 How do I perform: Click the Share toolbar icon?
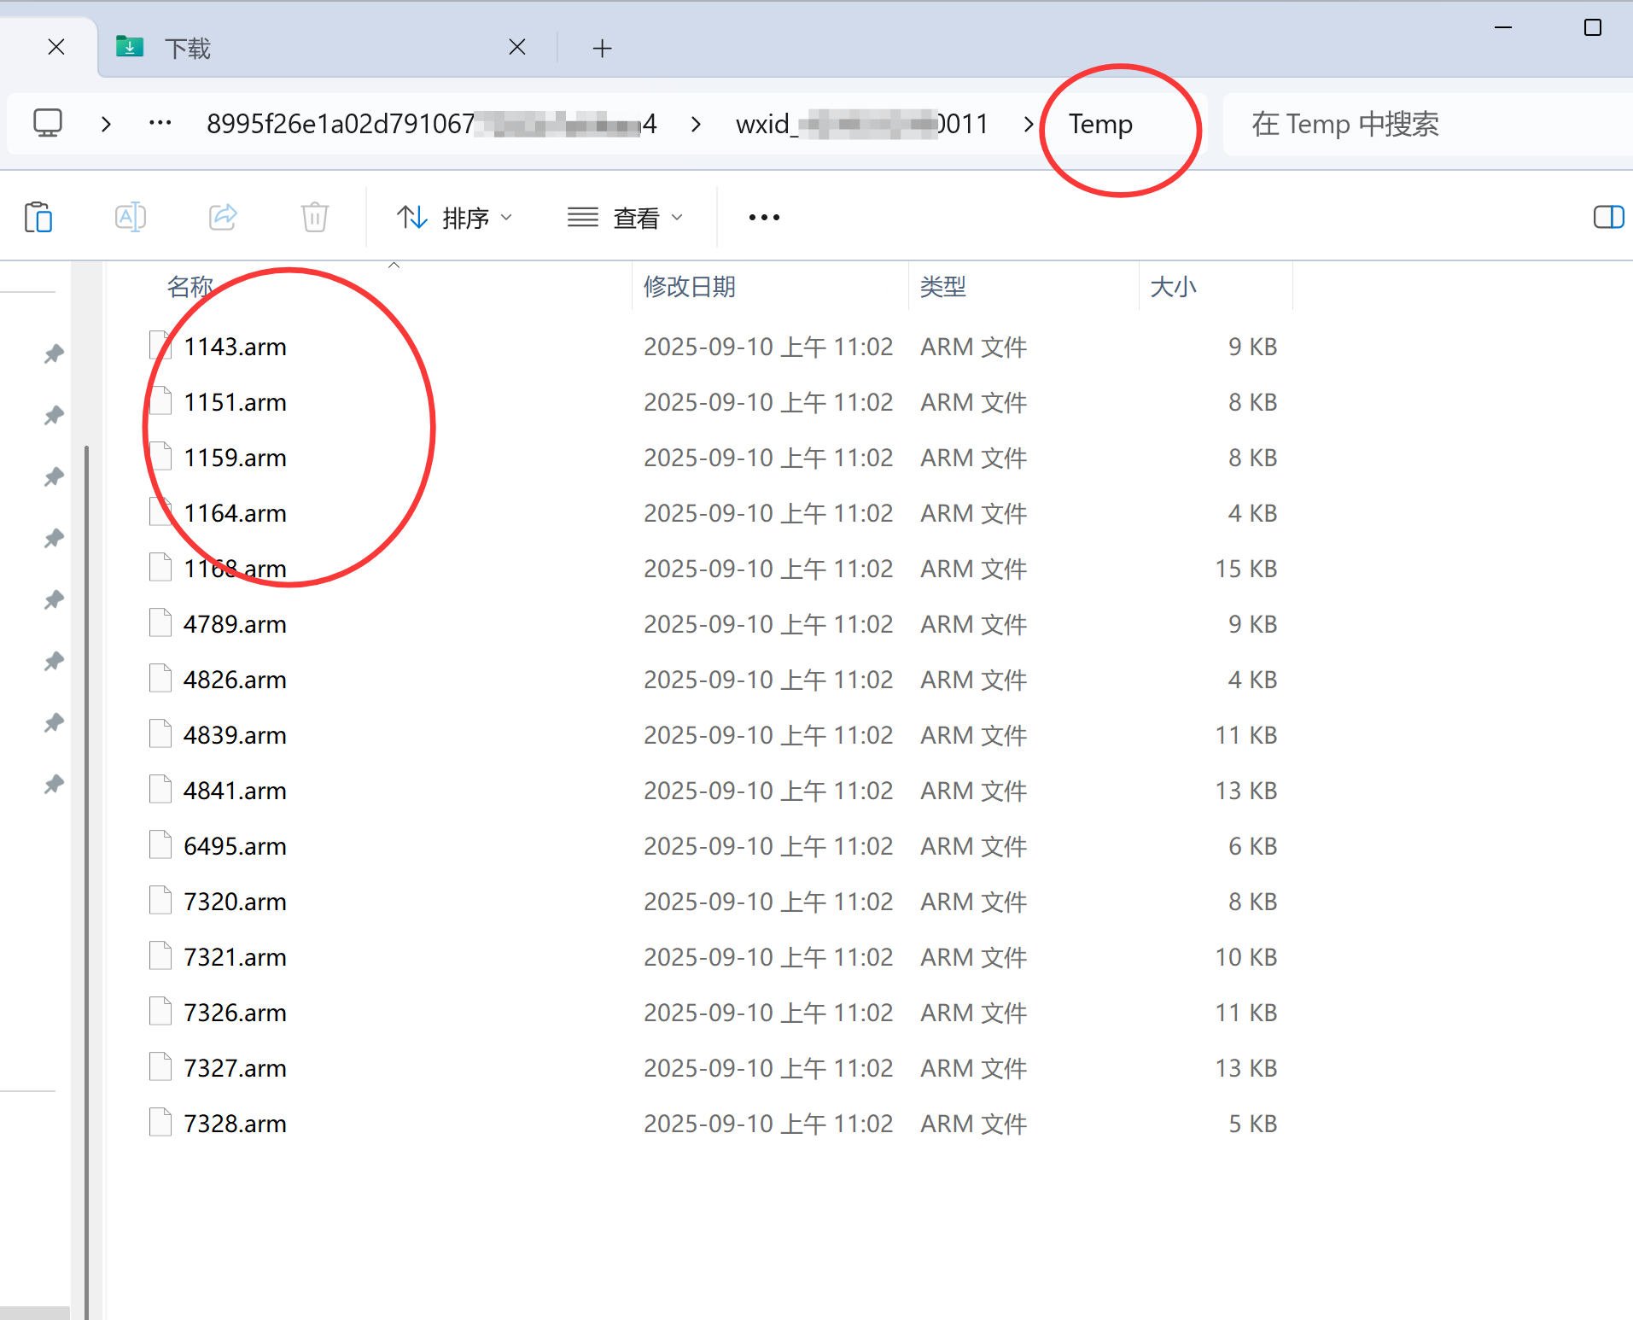[223, 218]
